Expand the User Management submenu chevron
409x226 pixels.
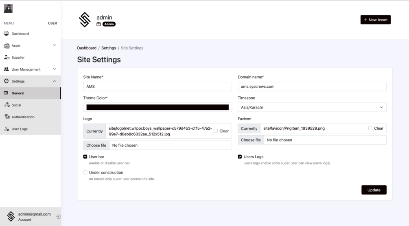[x=55, y=70]
